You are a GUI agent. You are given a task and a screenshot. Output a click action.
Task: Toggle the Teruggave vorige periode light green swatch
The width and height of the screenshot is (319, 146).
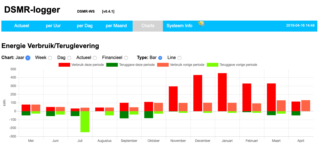tap(213, 65)
